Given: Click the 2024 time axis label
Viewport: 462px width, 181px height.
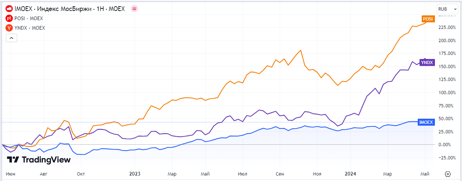Looking at the screenshot, I should (350, 174).
